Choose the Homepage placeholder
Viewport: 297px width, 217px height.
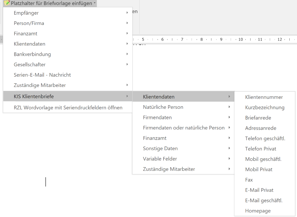(x=258, y=211)
